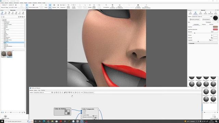
Task: Select the rotate camera tool in the ribbon
Action: pyautogui.click(x=50, y=6)
